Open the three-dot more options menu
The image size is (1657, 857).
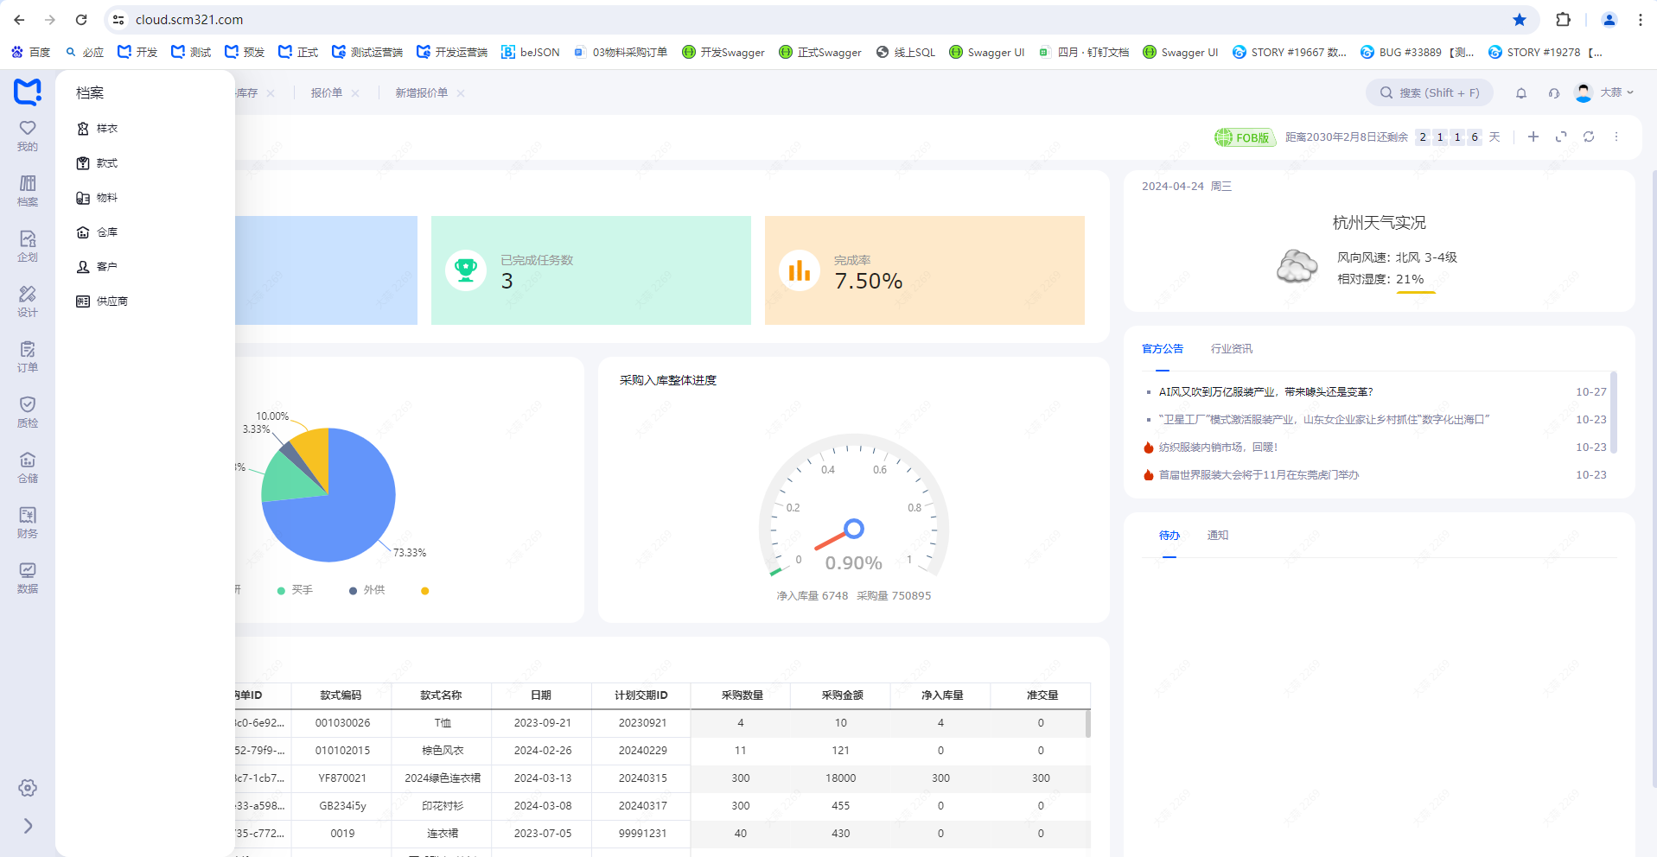click(1616, 136)
